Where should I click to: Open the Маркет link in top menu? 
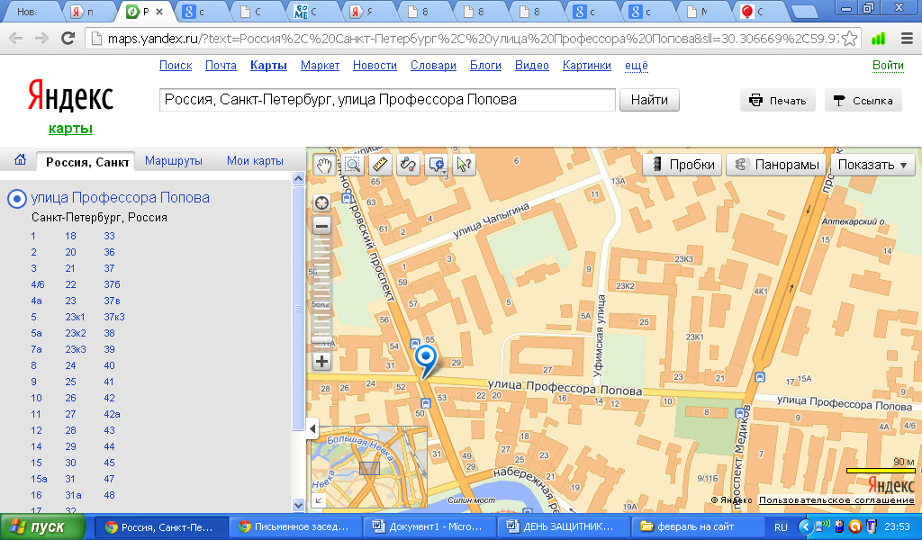[320, 65]
